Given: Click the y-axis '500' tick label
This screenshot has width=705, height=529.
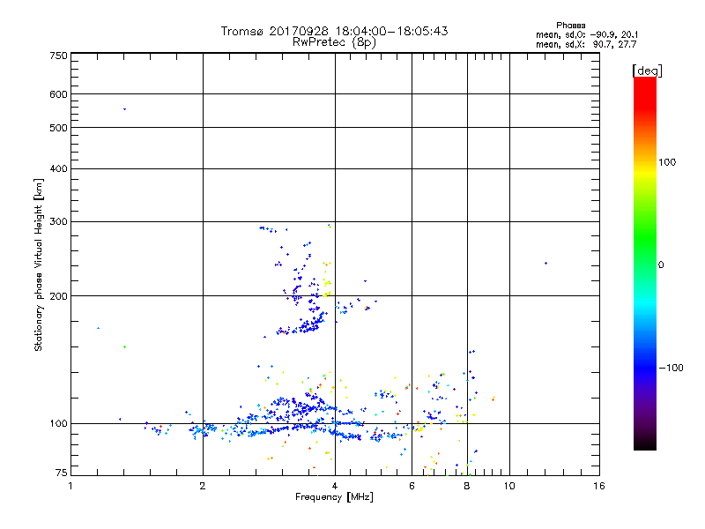Looking at the screenshot, I should coord(58,128).
